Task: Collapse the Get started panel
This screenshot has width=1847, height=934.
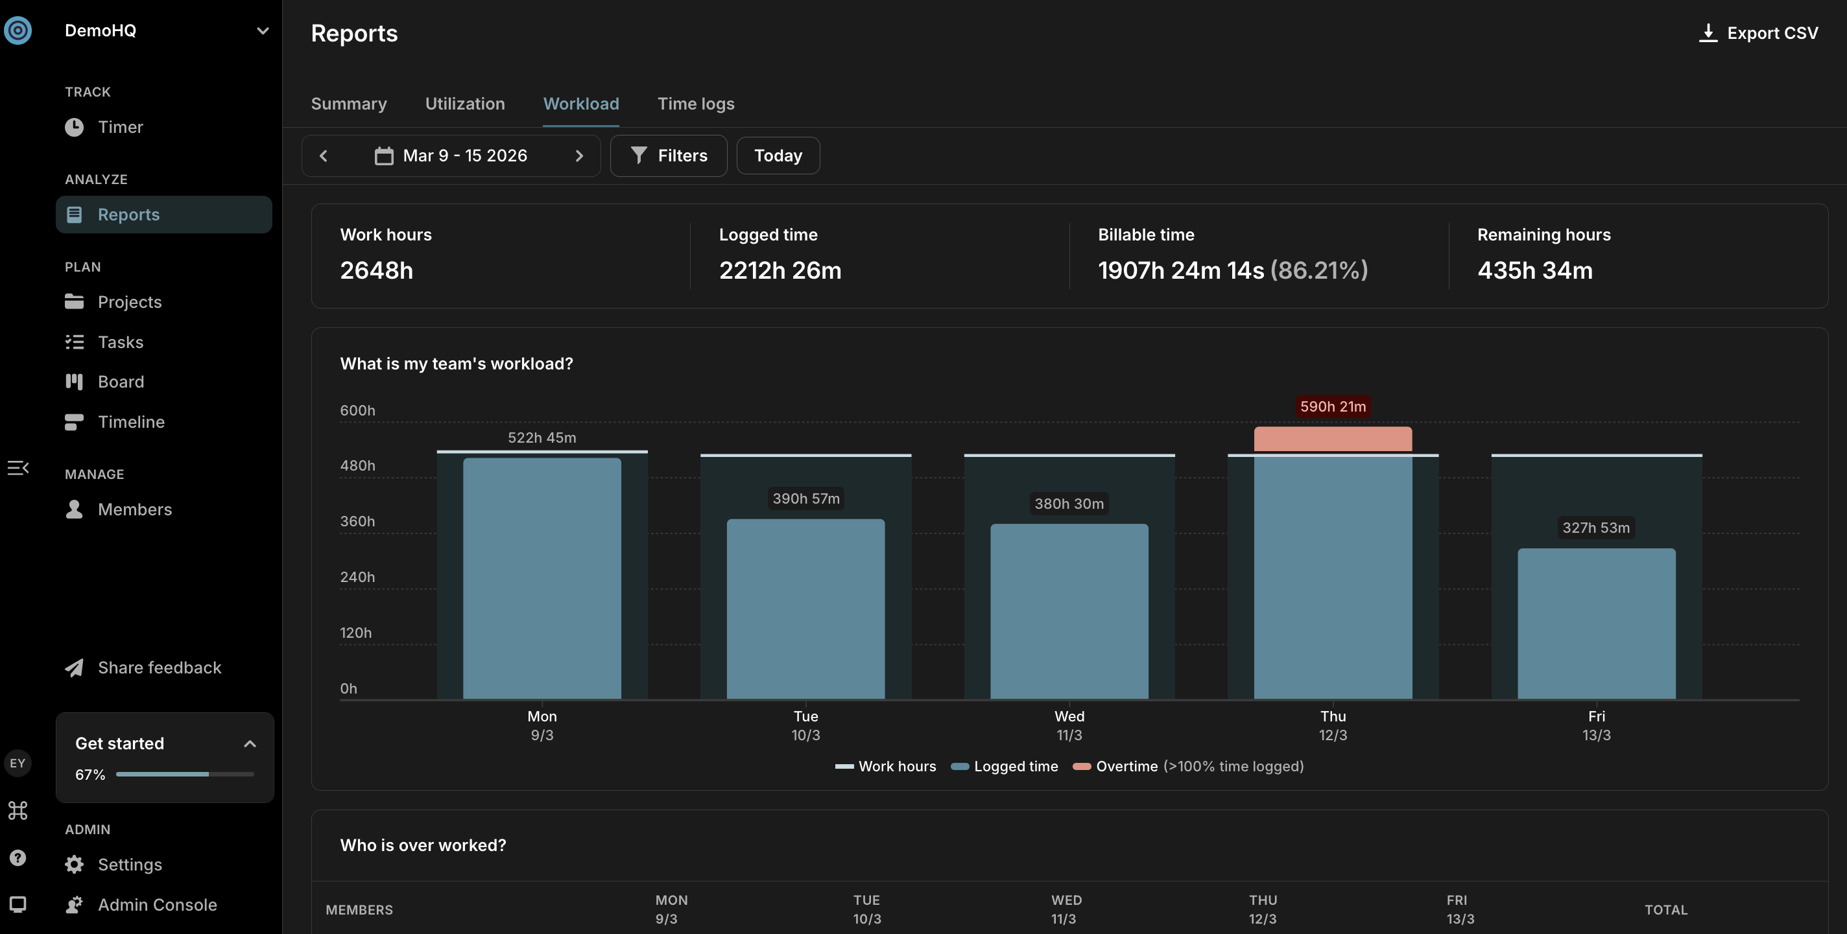Action: tap(250, 743)
